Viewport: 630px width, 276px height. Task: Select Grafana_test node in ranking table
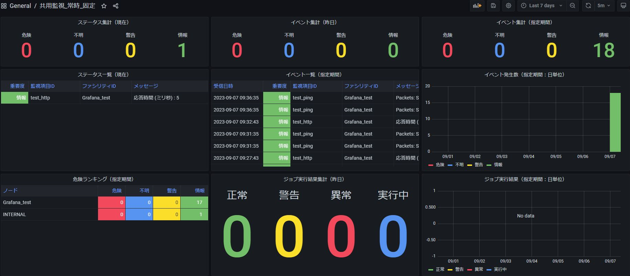pos(17,202)
